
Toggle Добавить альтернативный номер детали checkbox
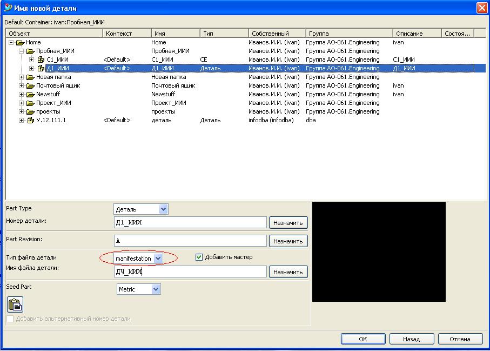10,319
